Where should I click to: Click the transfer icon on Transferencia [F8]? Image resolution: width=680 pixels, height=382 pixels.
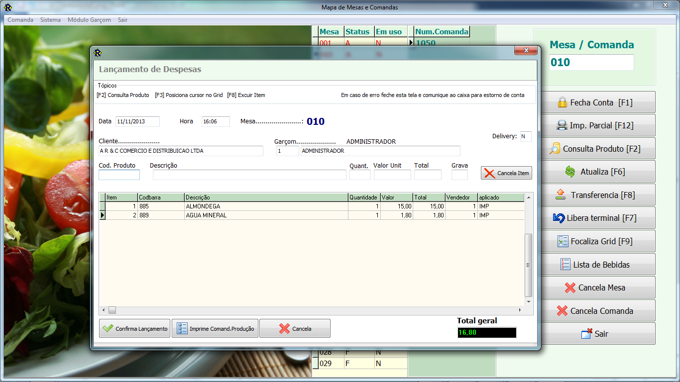tap(561, 195)
